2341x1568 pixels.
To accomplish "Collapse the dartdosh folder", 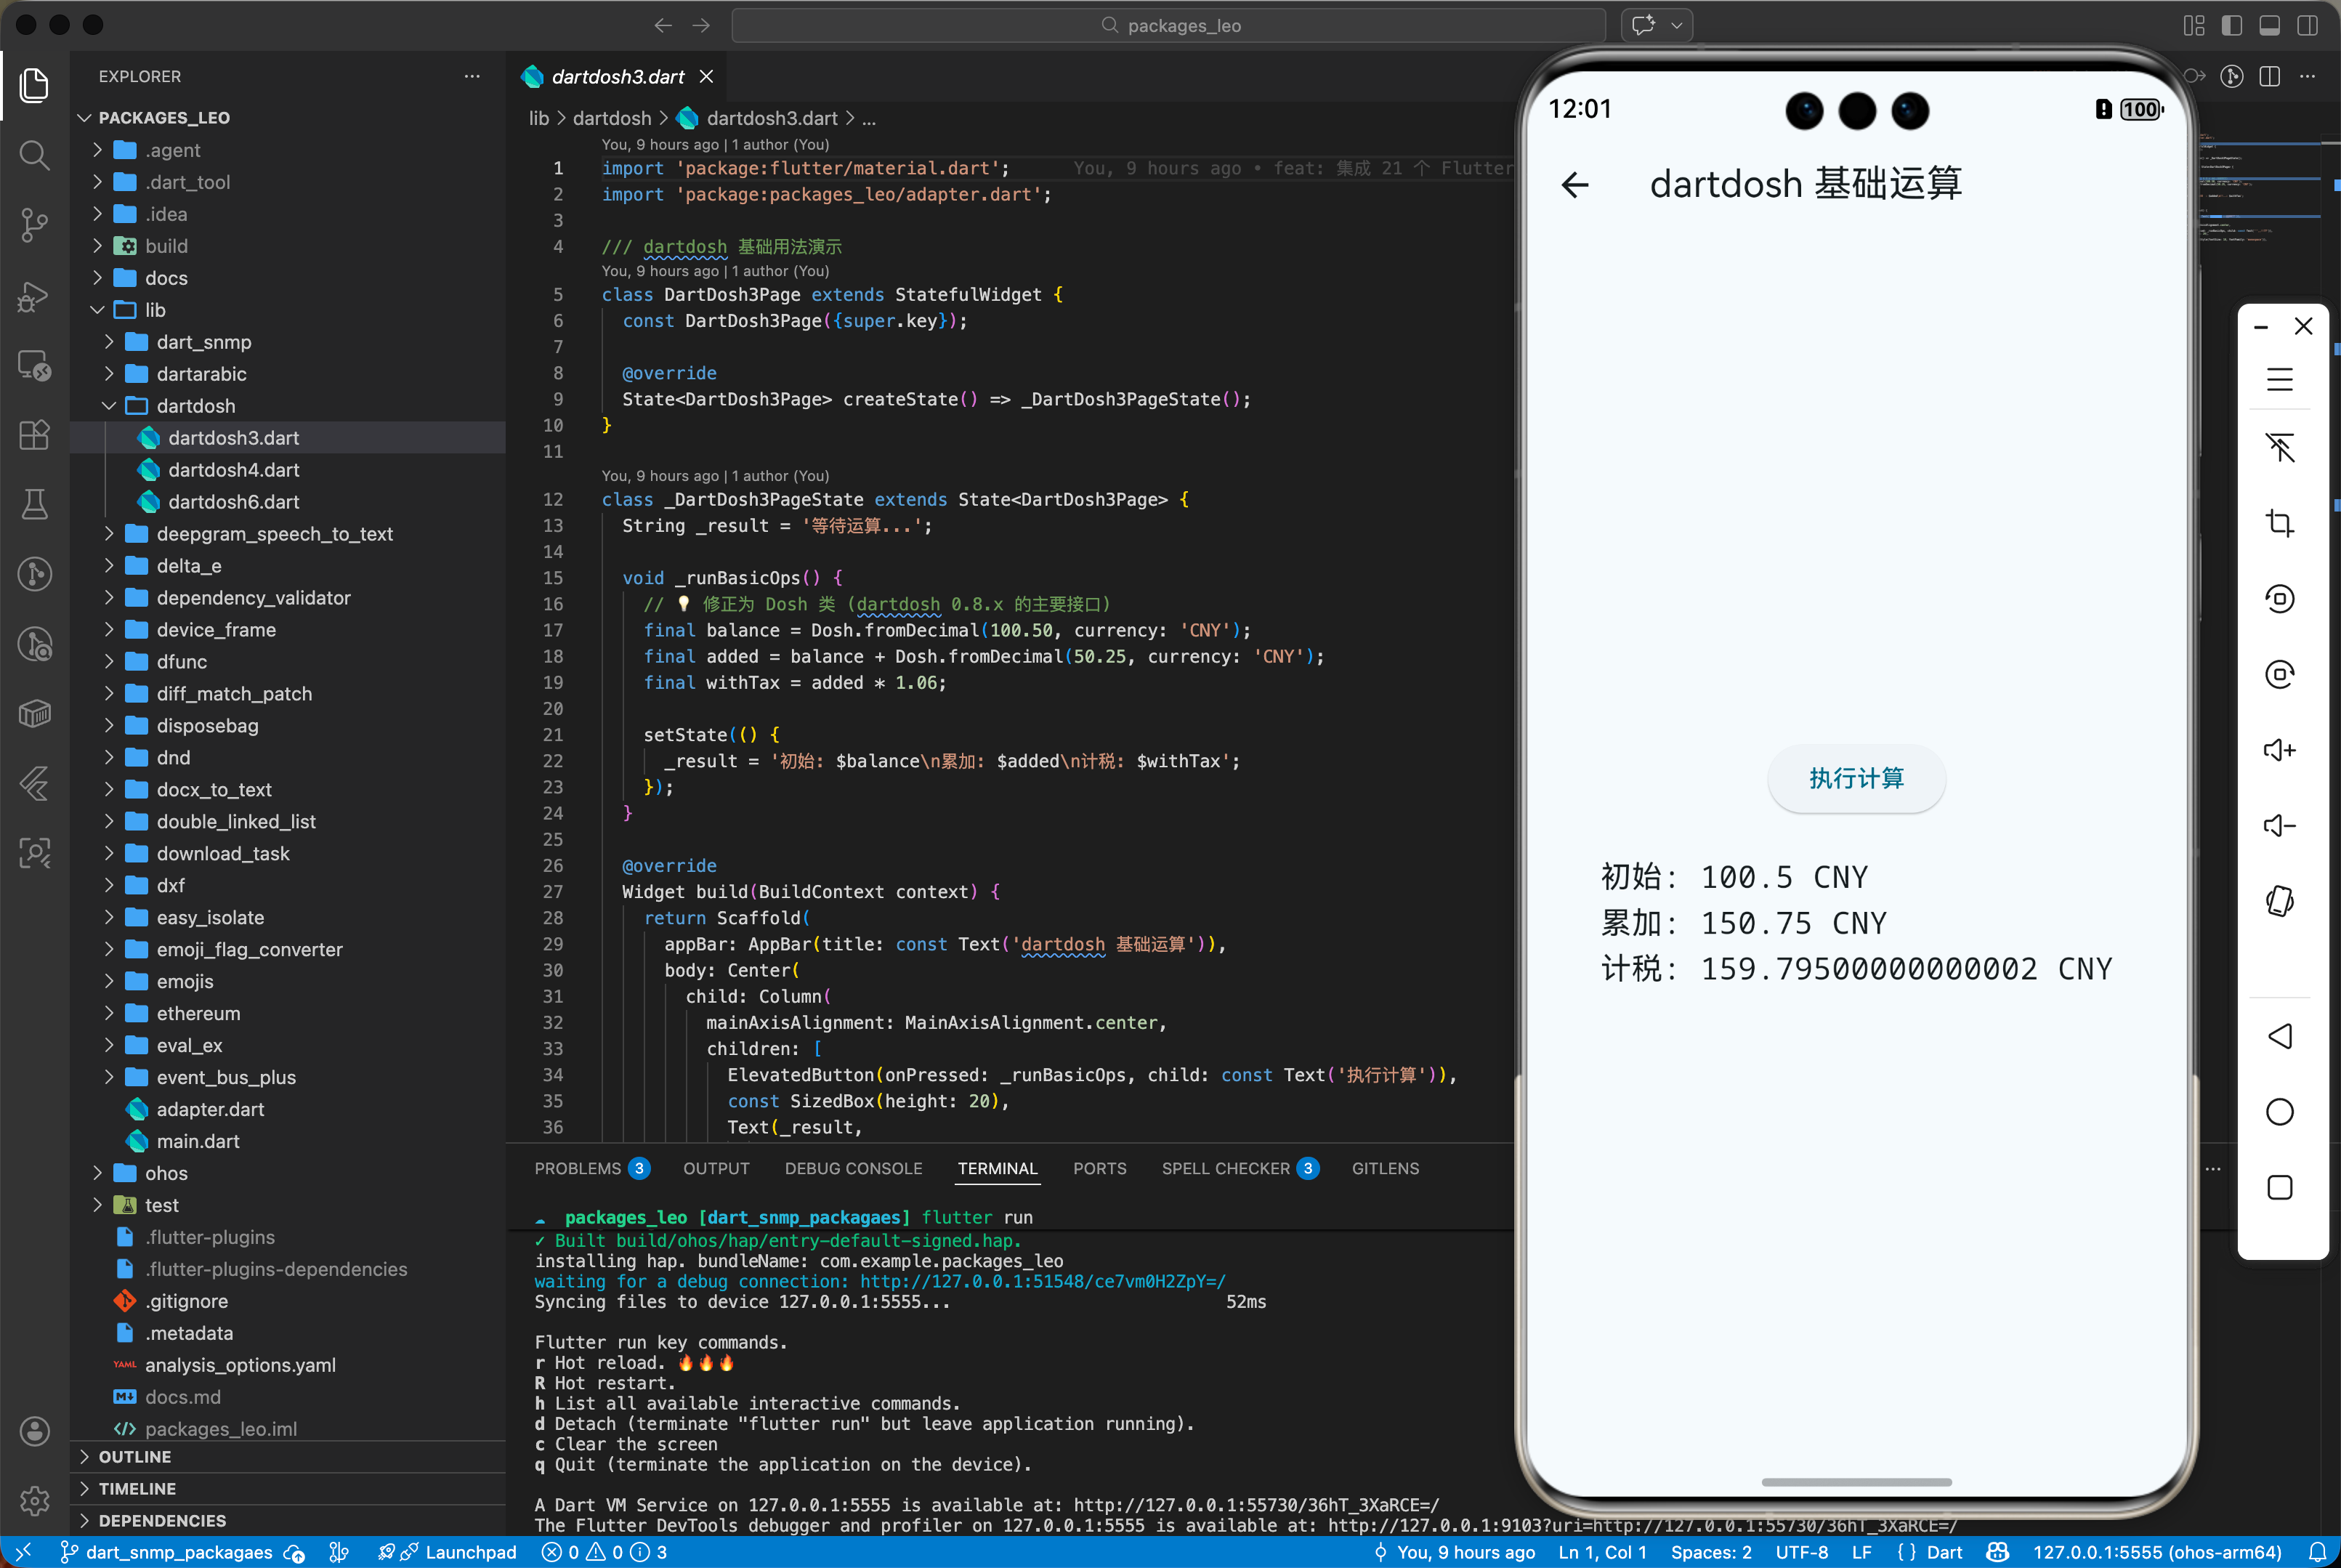I will [195, 406].
